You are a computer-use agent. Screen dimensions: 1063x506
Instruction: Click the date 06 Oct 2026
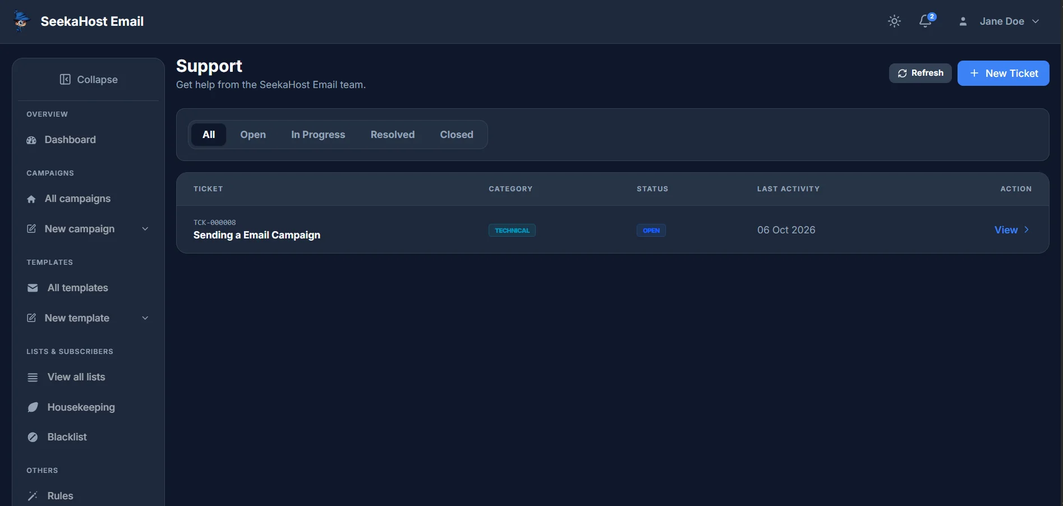(786, 230)
